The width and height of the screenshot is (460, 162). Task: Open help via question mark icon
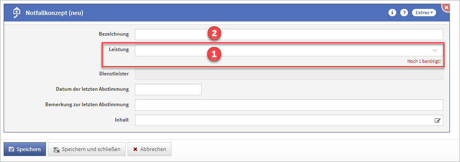point(404,13)
